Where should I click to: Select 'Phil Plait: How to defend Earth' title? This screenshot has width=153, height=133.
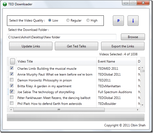49,104
